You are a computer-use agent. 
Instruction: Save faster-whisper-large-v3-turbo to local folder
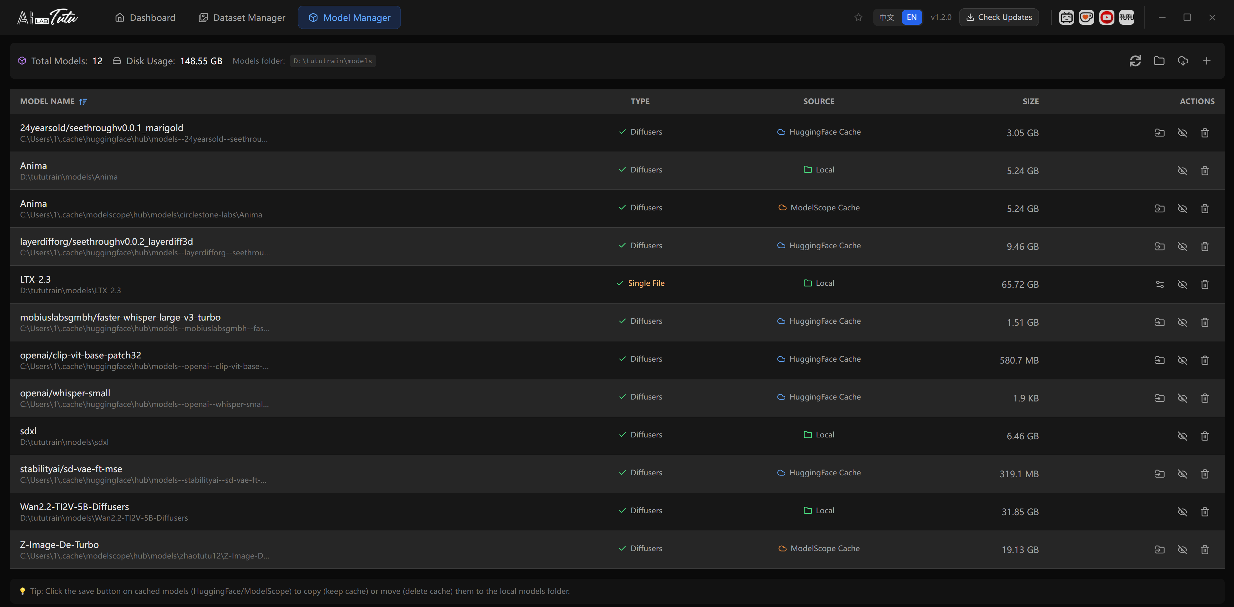(x=1159, y=322)
